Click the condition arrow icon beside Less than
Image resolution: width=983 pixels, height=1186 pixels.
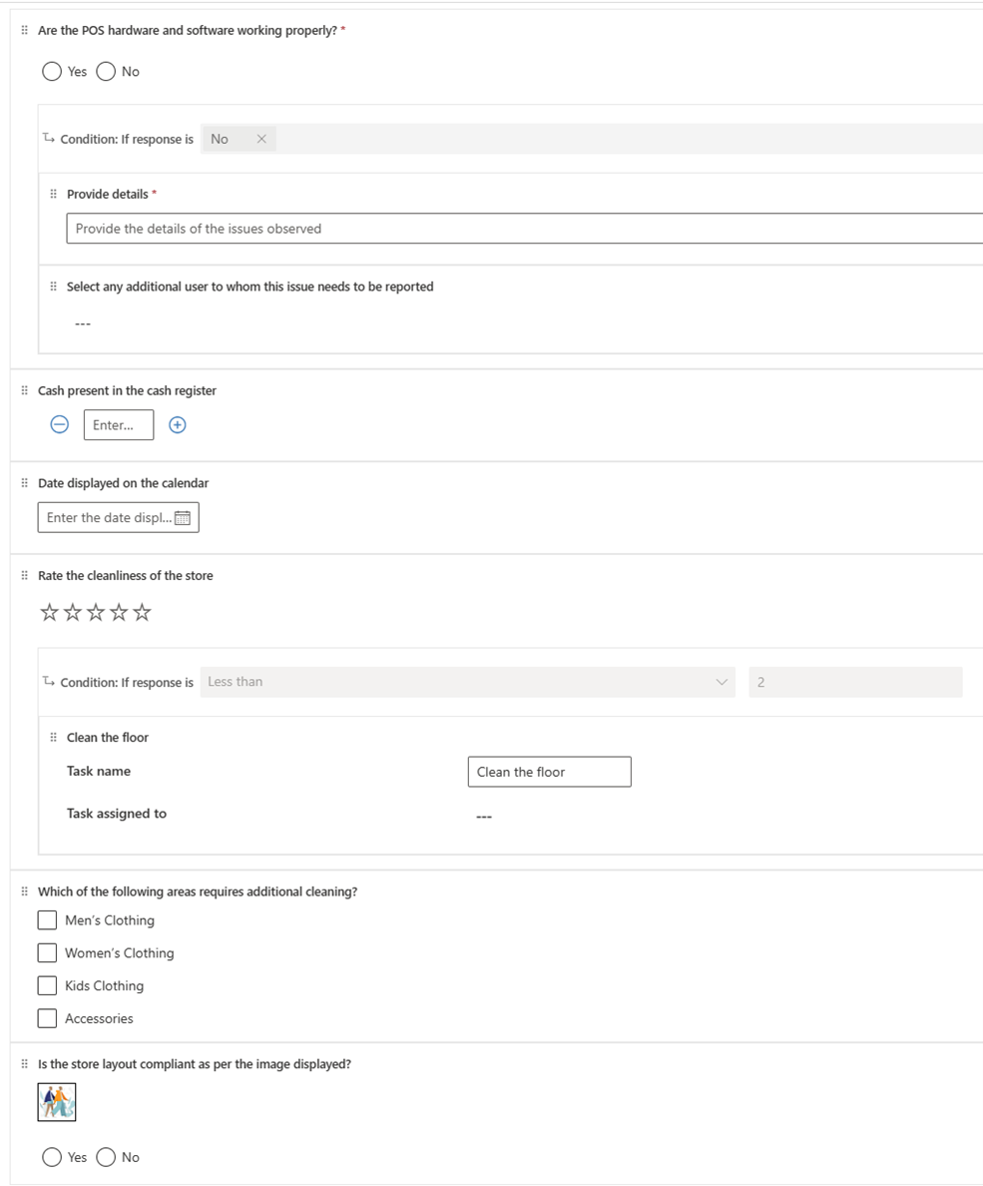pyautogui.click(x=48, y=681)
